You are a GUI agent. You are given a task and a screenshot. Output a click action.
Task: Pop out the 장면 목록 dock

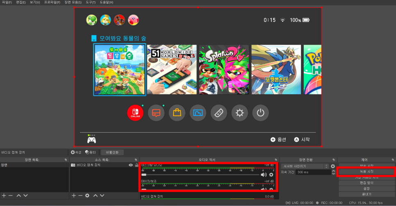tap(66, 160)
